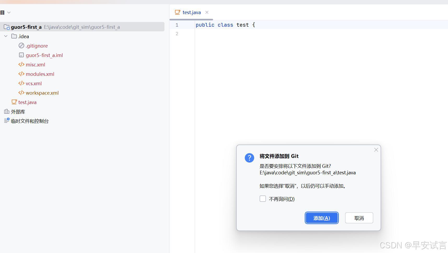Click the class name 'test' in editor
Viewport: 448px width, 253px height.
coord(242,25)
